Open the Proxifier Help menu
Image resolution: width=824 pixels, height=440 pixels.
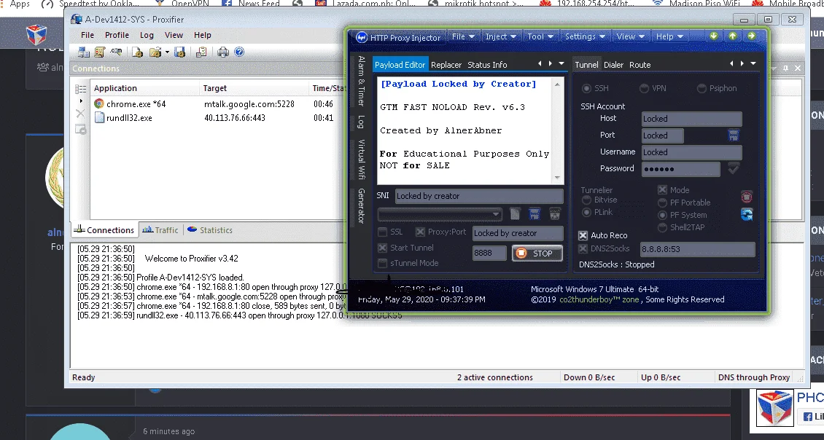[x=202, y=35]
